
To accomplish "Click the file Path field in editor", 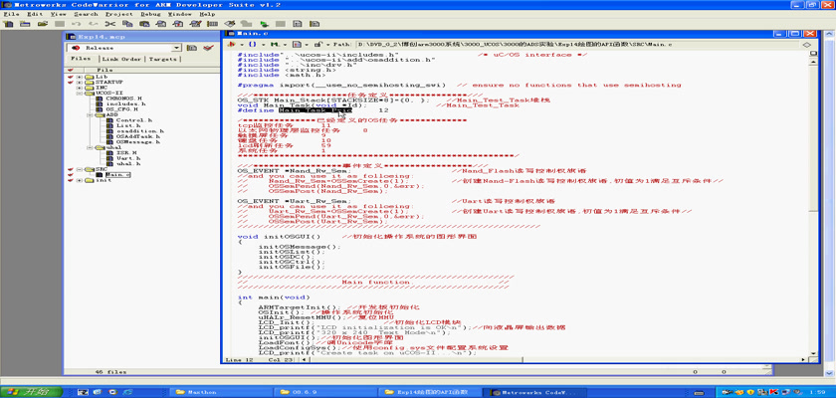I will pyautogui.click(x=577, y=45).
